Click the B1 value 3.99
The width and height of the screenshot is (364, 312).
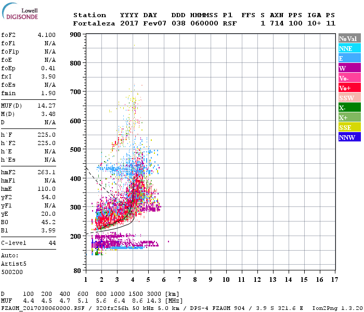coord(48,230)
